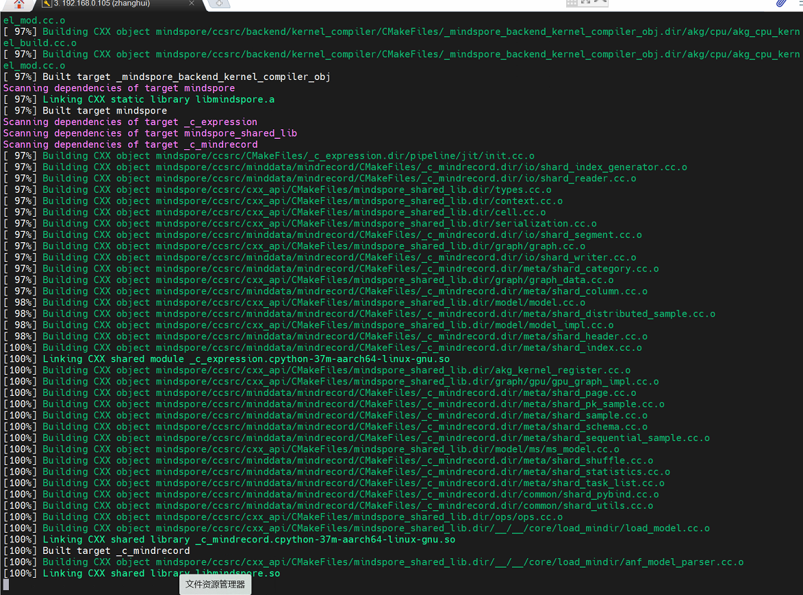Click the text 'Built target mindspore'
Viewport: 803px width, 595px height.
tap(105, 111)
